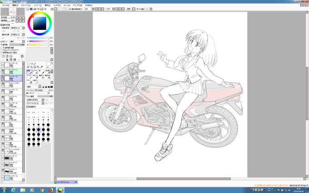Select the Airbrush (エアブラシ) tool
Screen dimensions: 309x193
[x=35, y=72]
